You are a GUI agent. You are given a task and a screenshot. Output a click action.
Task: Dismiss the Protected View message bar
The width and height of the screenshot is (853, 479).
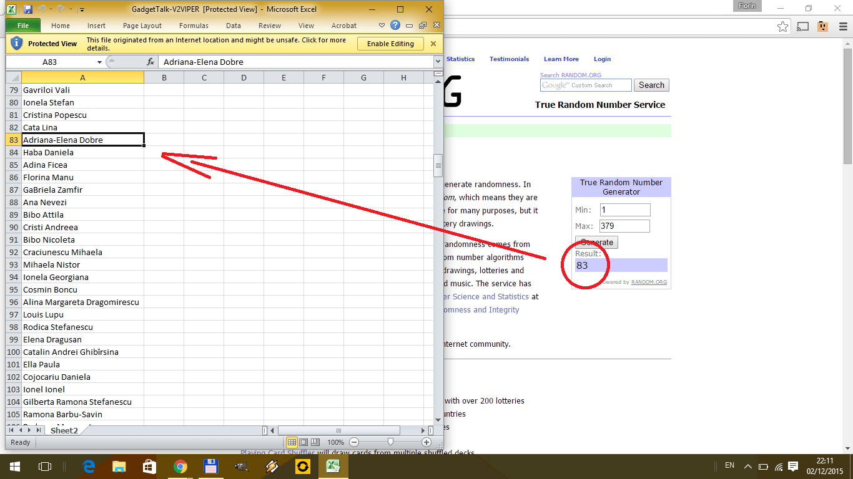point(433,44)
